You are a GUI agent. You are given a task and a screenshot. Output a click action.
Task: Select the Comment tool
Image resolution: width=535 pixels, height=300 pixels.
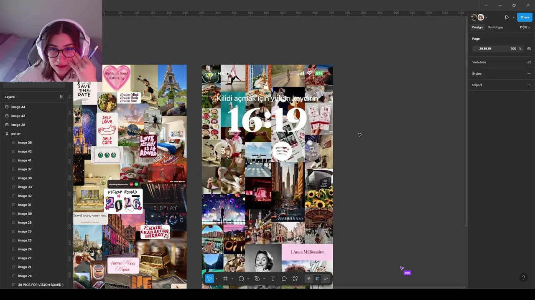pos(284,279)
